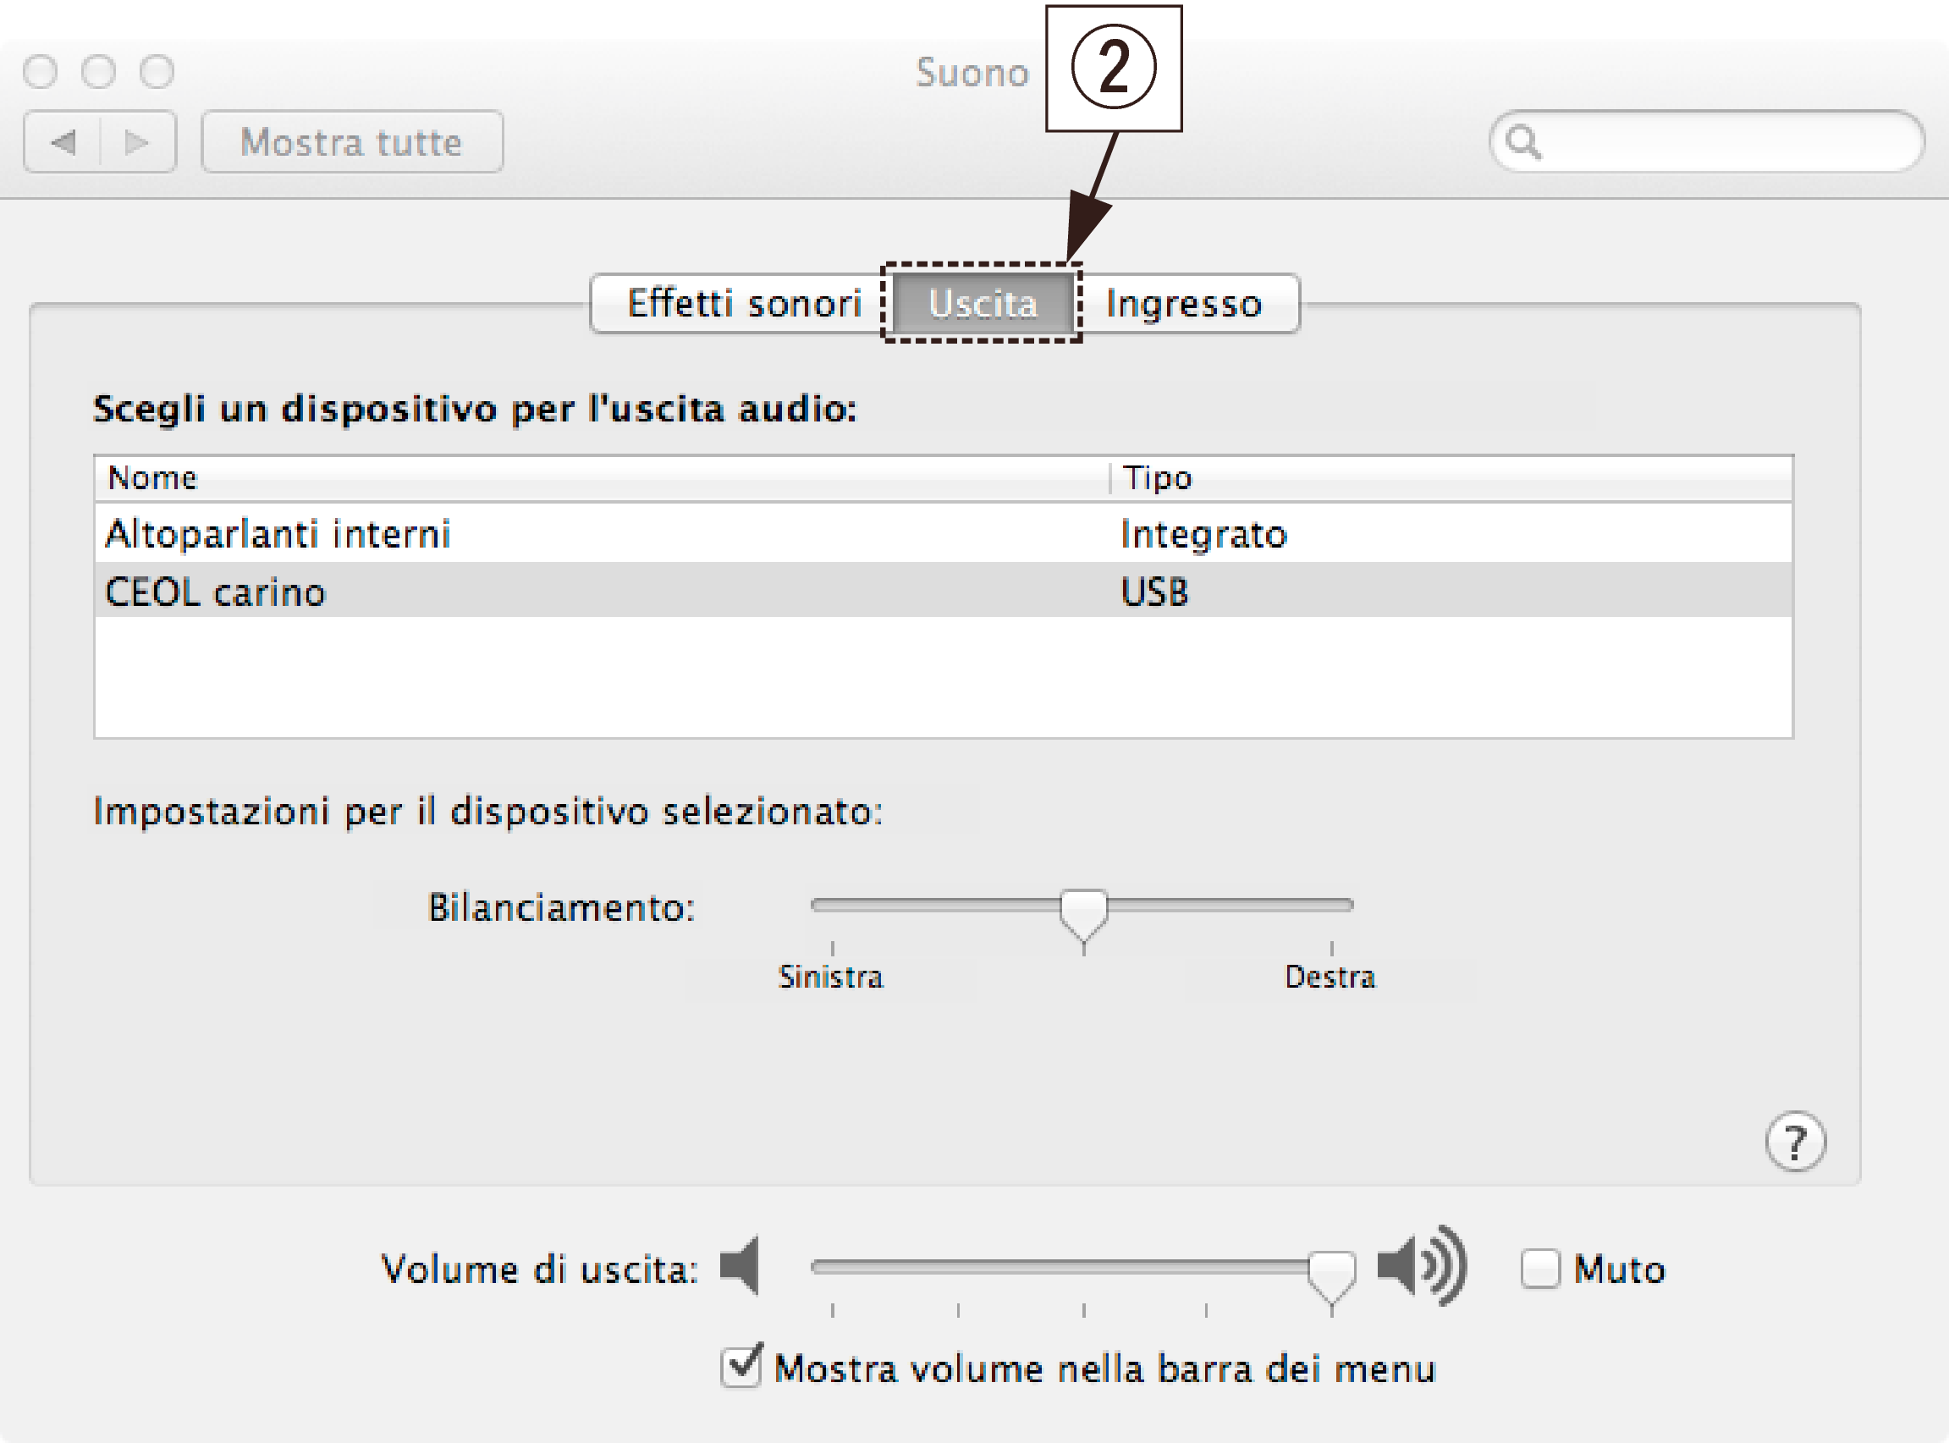Click the search magnifier icon

[x=1522, y=141]
